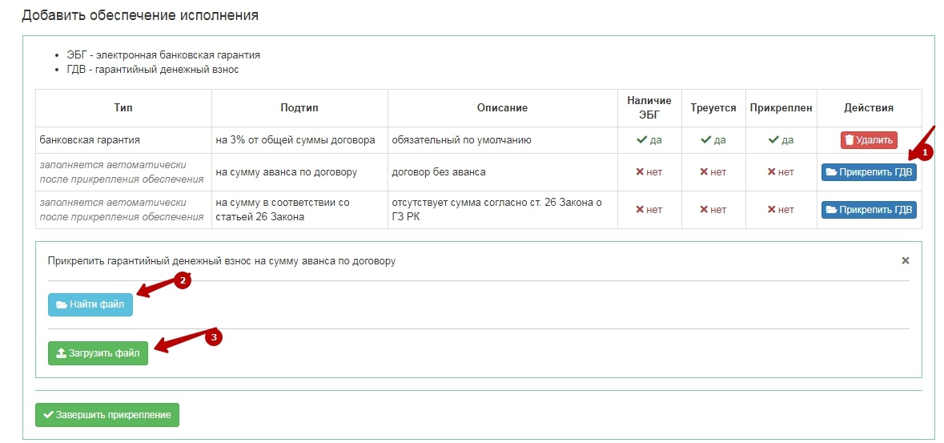Select the банковская гарантия type cell
944x443 pixels.
90,140
